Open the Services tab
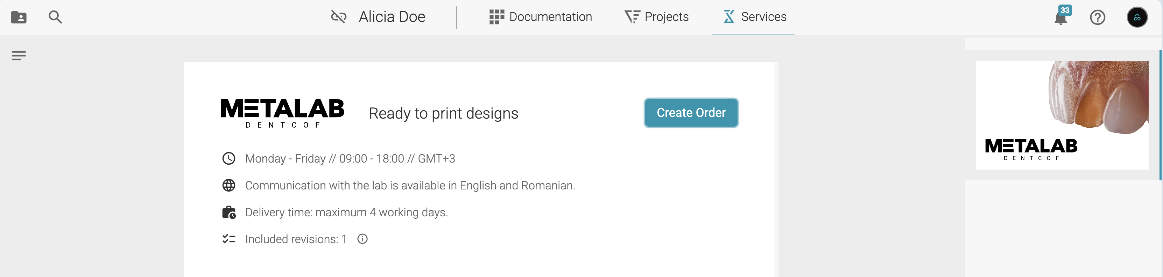Viewport: 1163px width, 277px height. [x=754, y=17]
